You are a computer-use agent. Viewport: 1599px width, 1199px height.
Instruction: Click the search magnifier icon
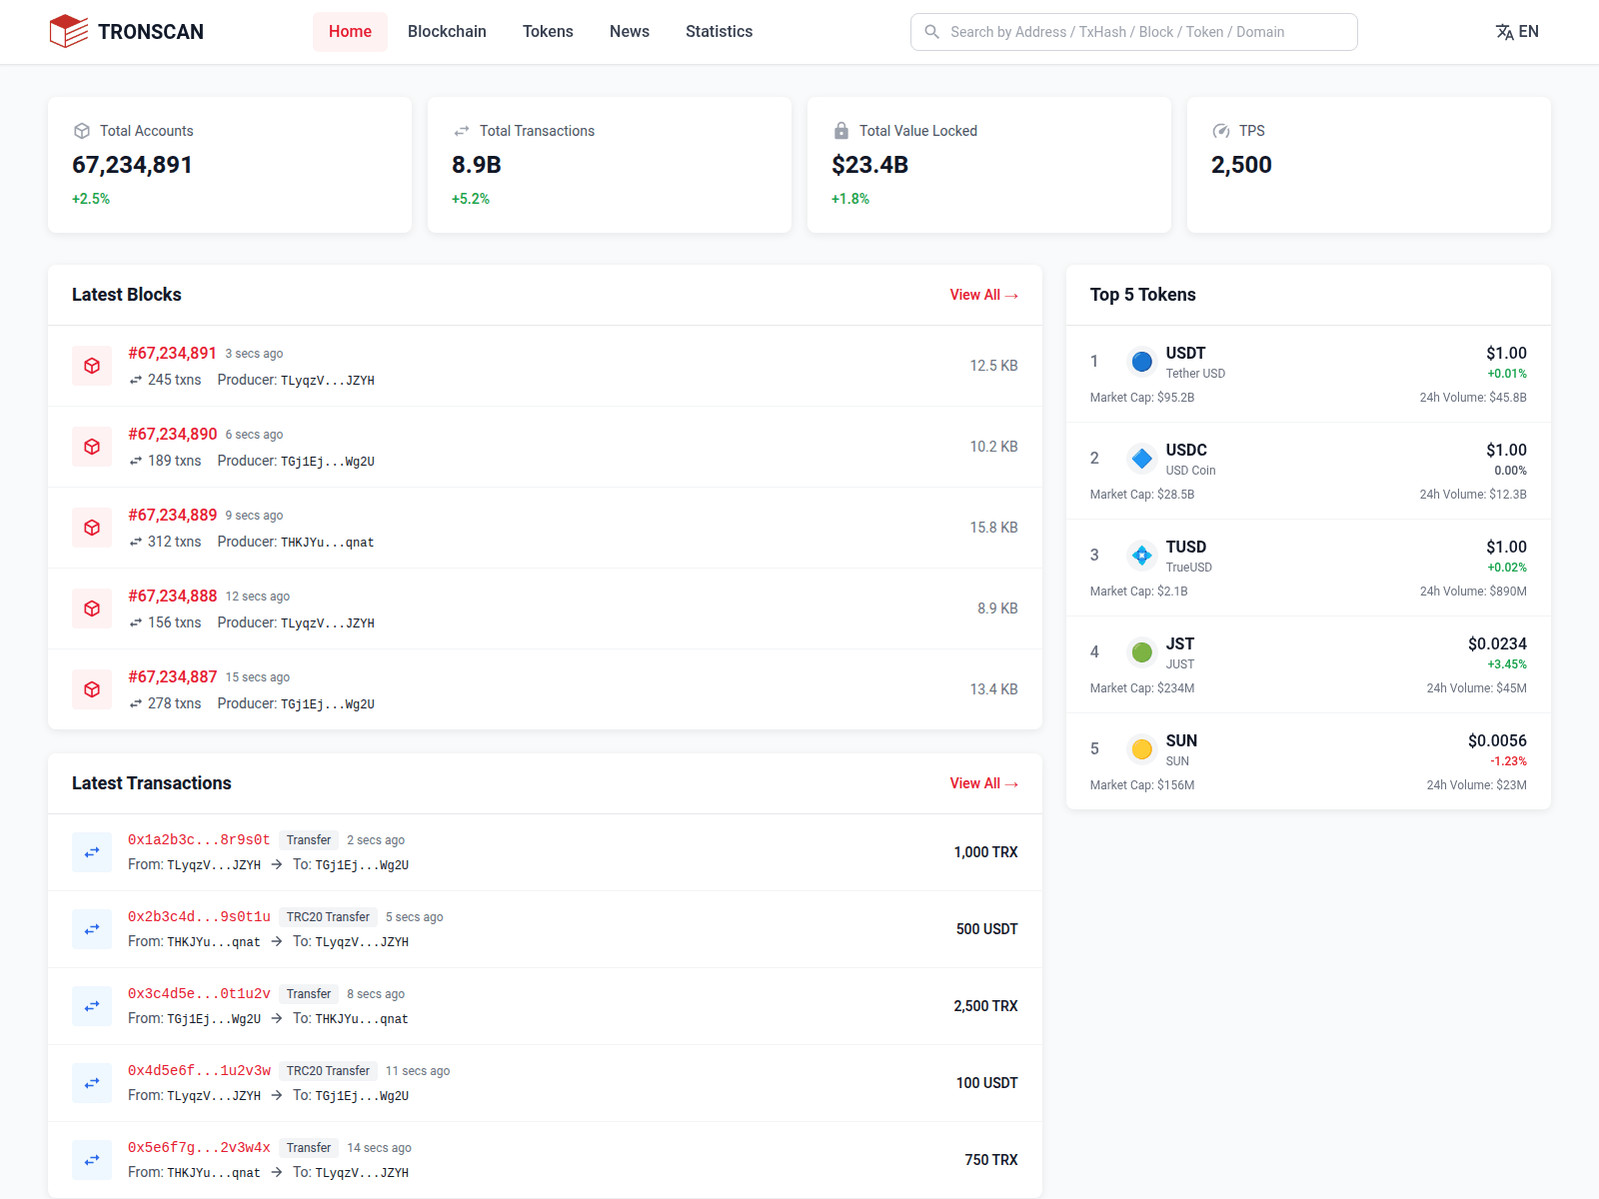click(931, 32)
